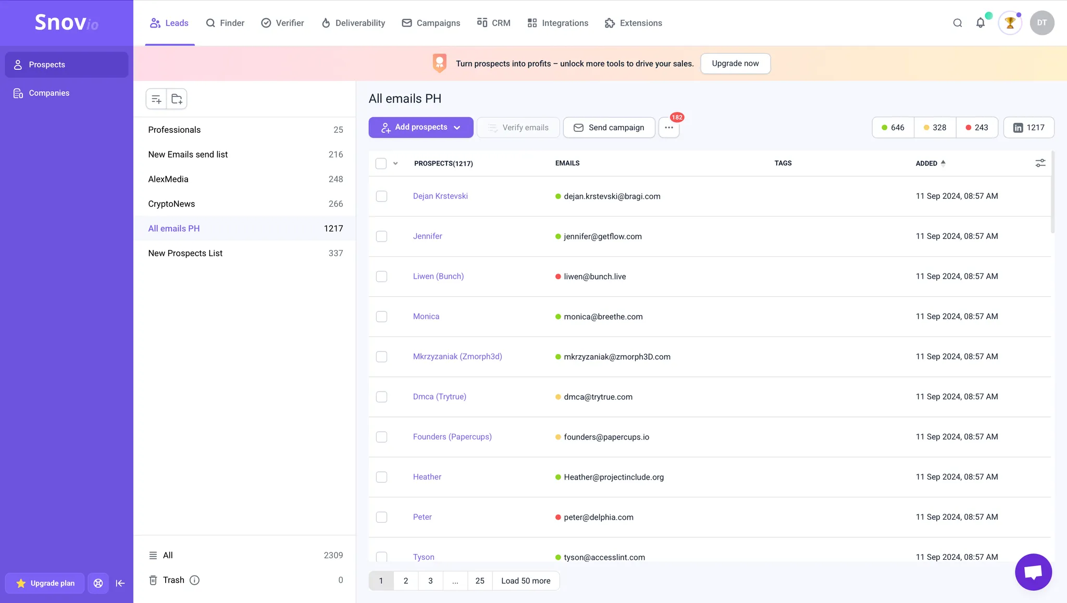Click the trophy achievements icon
The width and height of the screenshot is (1067, 603).
[1010, 23]
